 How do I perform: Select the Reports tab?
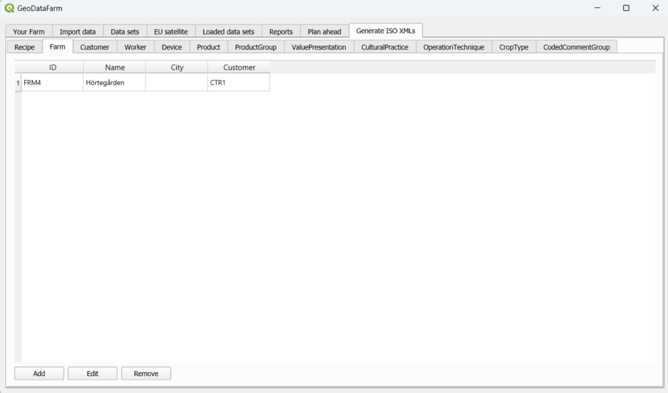[x=281, y=31]
